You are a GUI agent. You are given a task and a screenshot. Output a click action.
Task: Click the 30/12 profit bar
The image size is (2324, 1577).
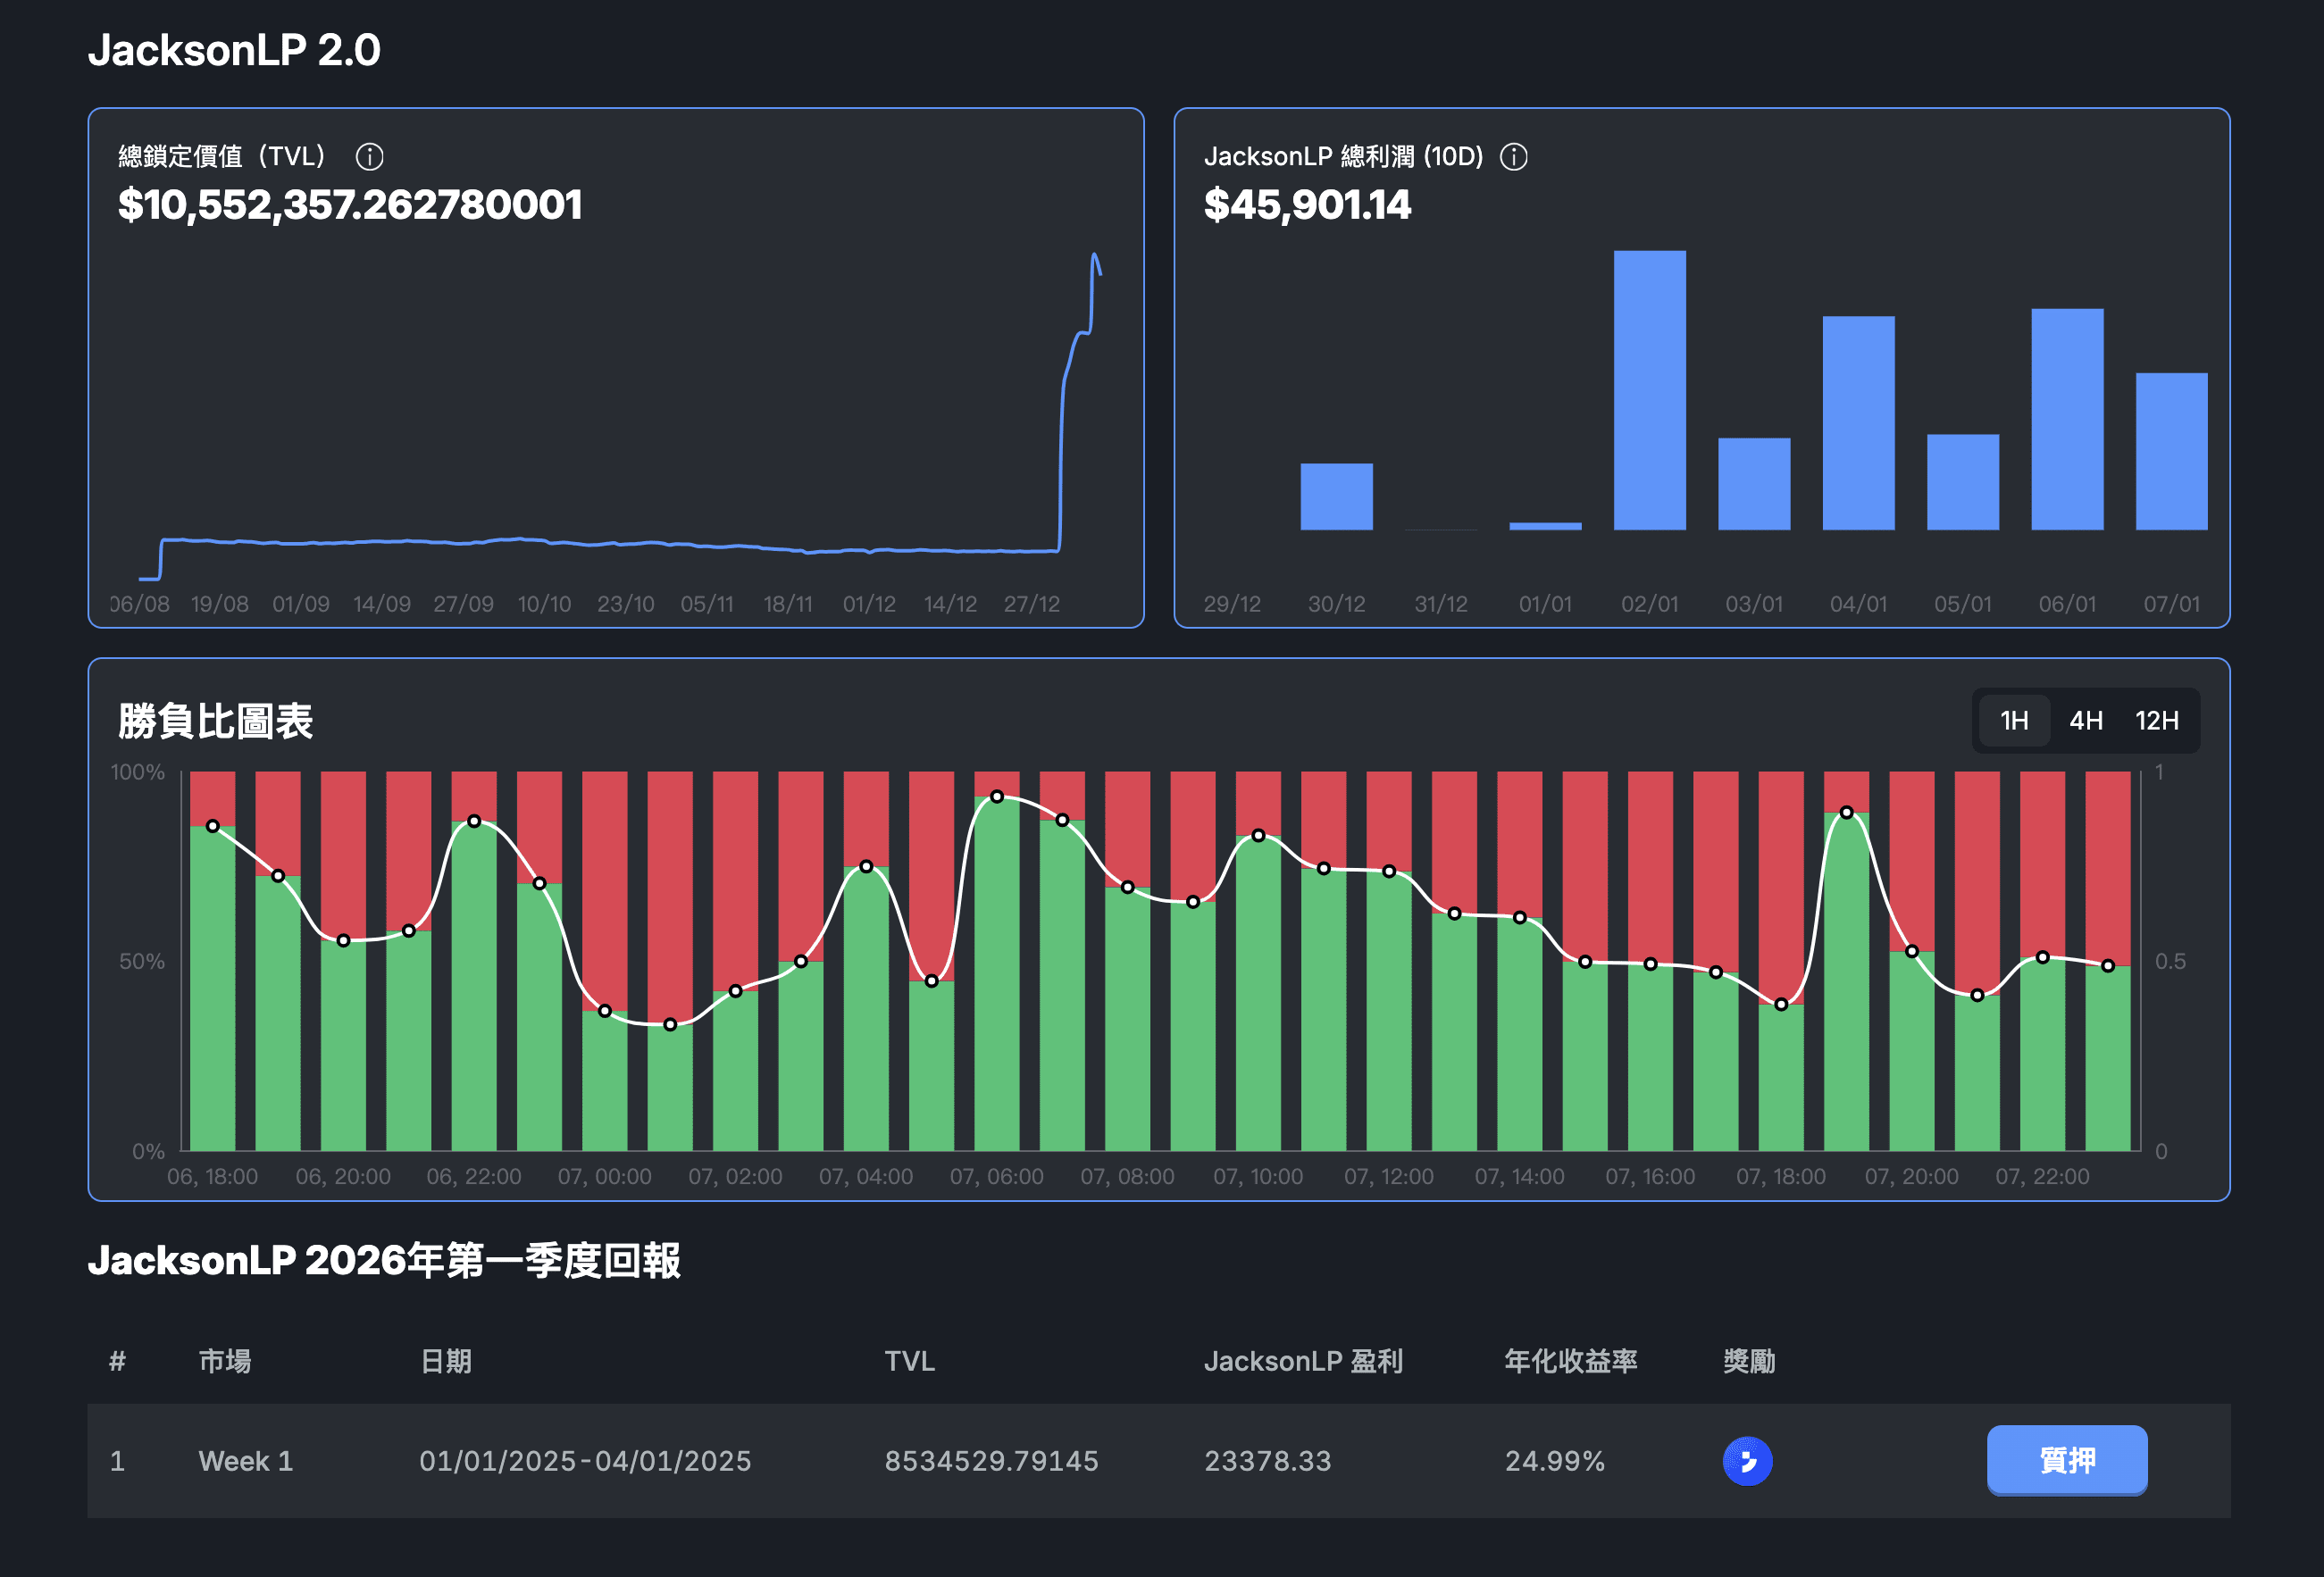(x=1336, y=496)
